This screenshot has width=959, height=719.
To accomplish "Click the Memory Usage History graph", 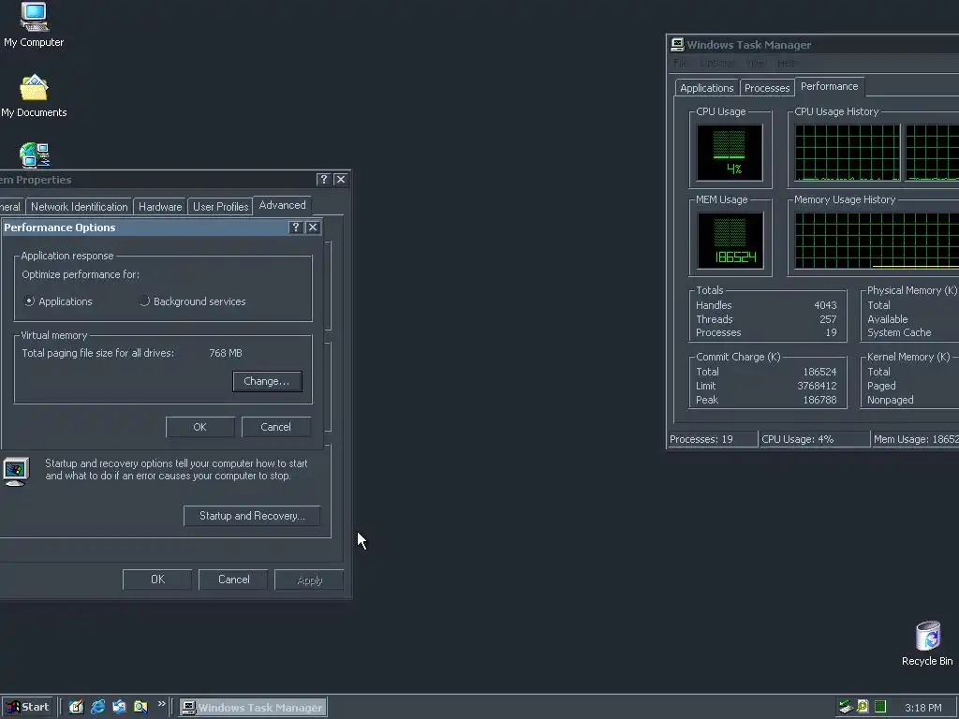I will tap(877, 241).
